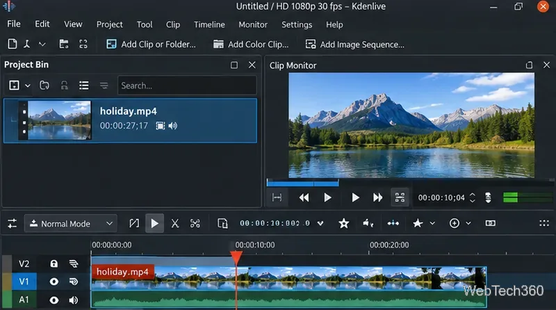The height and width of the screenshot is (310, 556).
Task: Click the add clip icon in Project Bin toolbar
Action: [x=14, y=85]
